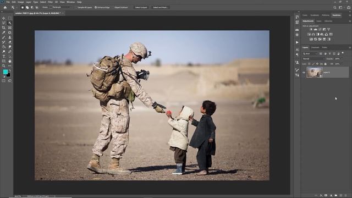This screenshot has height=198, width=352.
Task: Select the Eyedropper tool
Action: (4, 32)
